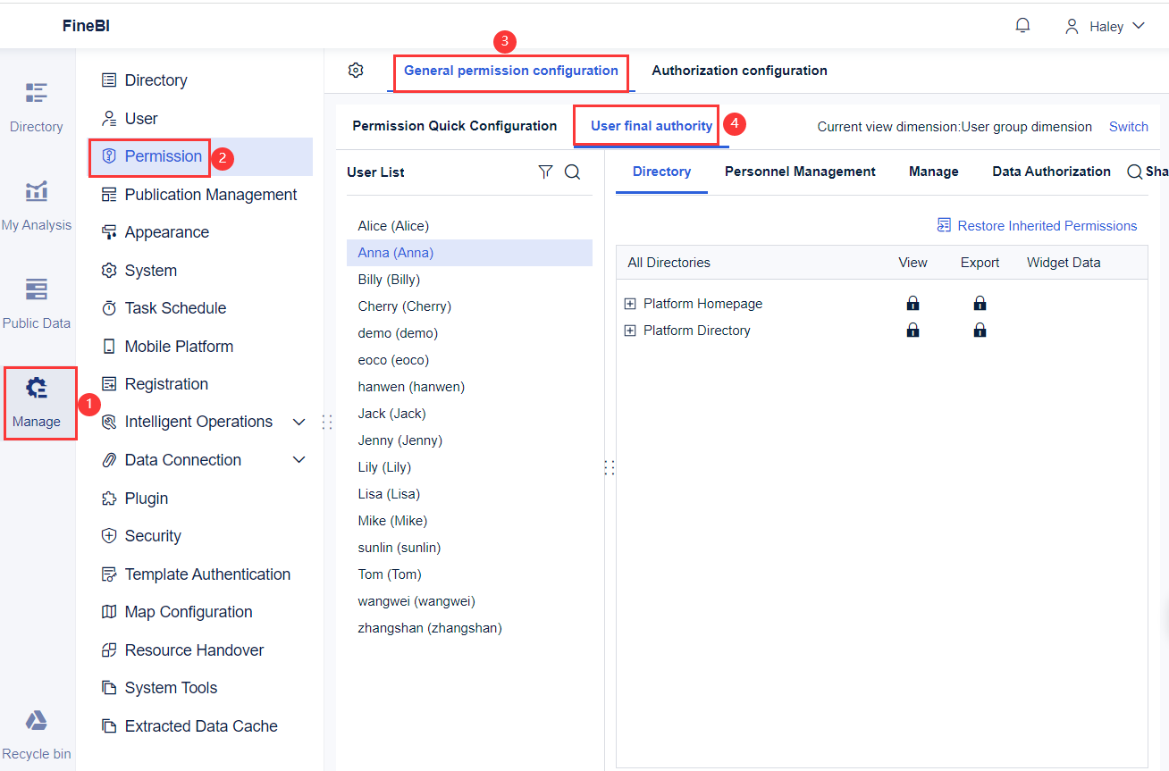Expand the Data Connection menu
The height and width of the screenshot is (771, 1169).
pyautogui.click(x=299, y=459)
